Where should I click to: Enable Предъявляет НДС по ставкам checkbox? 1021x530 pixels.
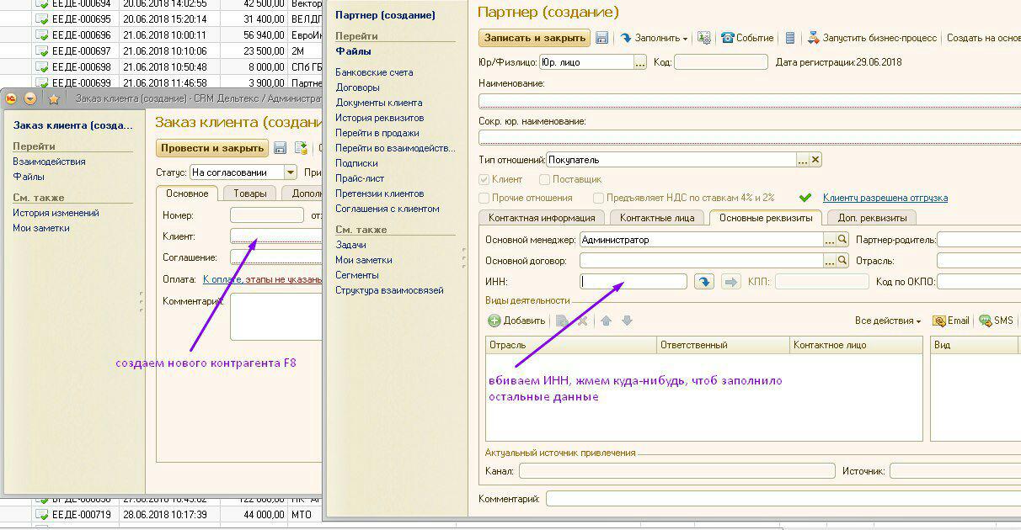pos(598,198)
